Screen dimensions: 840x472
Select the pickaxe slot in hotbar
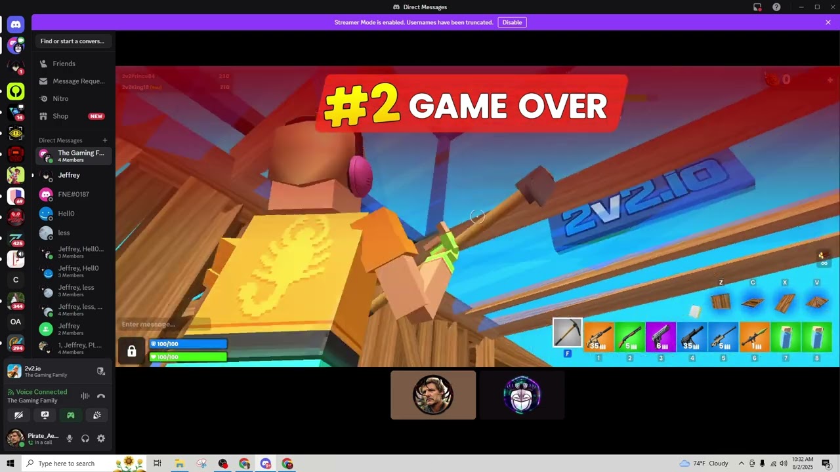point(567,333)
